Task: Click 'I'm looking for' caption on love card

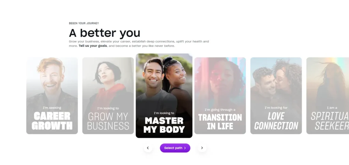Action: click(x=276, y=108)
